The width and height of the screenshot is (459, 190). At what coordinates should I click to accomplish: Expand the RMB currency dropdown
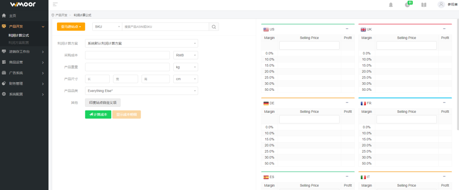click(186, 55)
